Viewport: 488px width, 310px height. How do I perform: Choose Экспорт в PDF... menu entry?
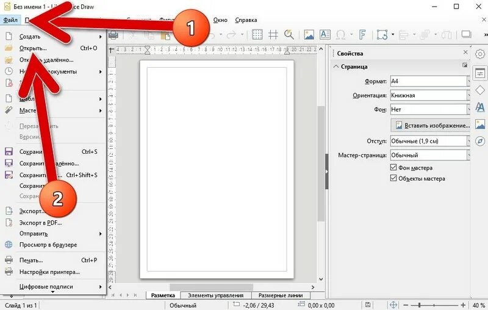54,223
